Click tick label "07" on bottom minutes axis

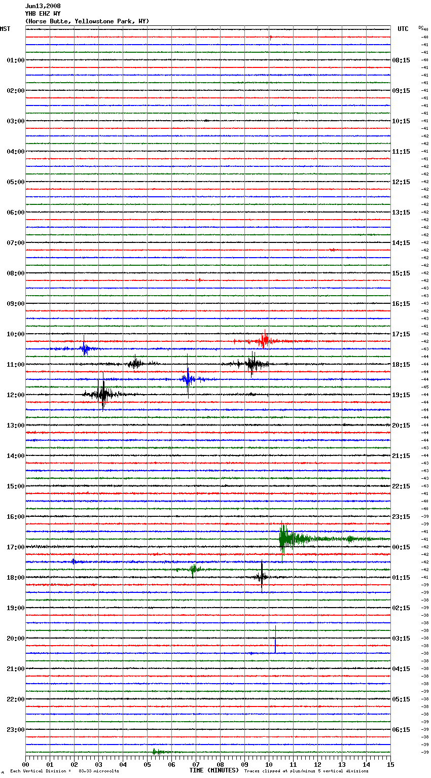196,764
